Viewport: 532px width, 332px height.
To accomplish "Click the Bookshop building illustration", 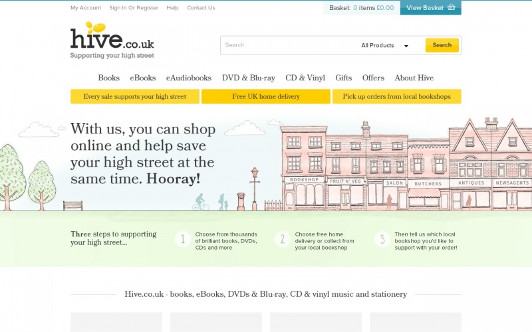I will [304, 168].
